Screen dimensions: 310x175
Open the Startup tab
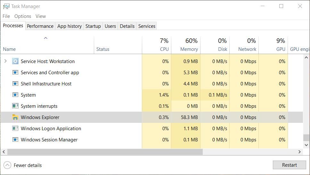tap(93, 26)
